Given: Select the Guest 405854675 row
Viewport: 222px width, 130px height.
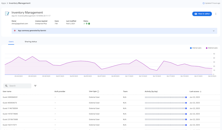Looking at the screenshot, I should point(111,103).
